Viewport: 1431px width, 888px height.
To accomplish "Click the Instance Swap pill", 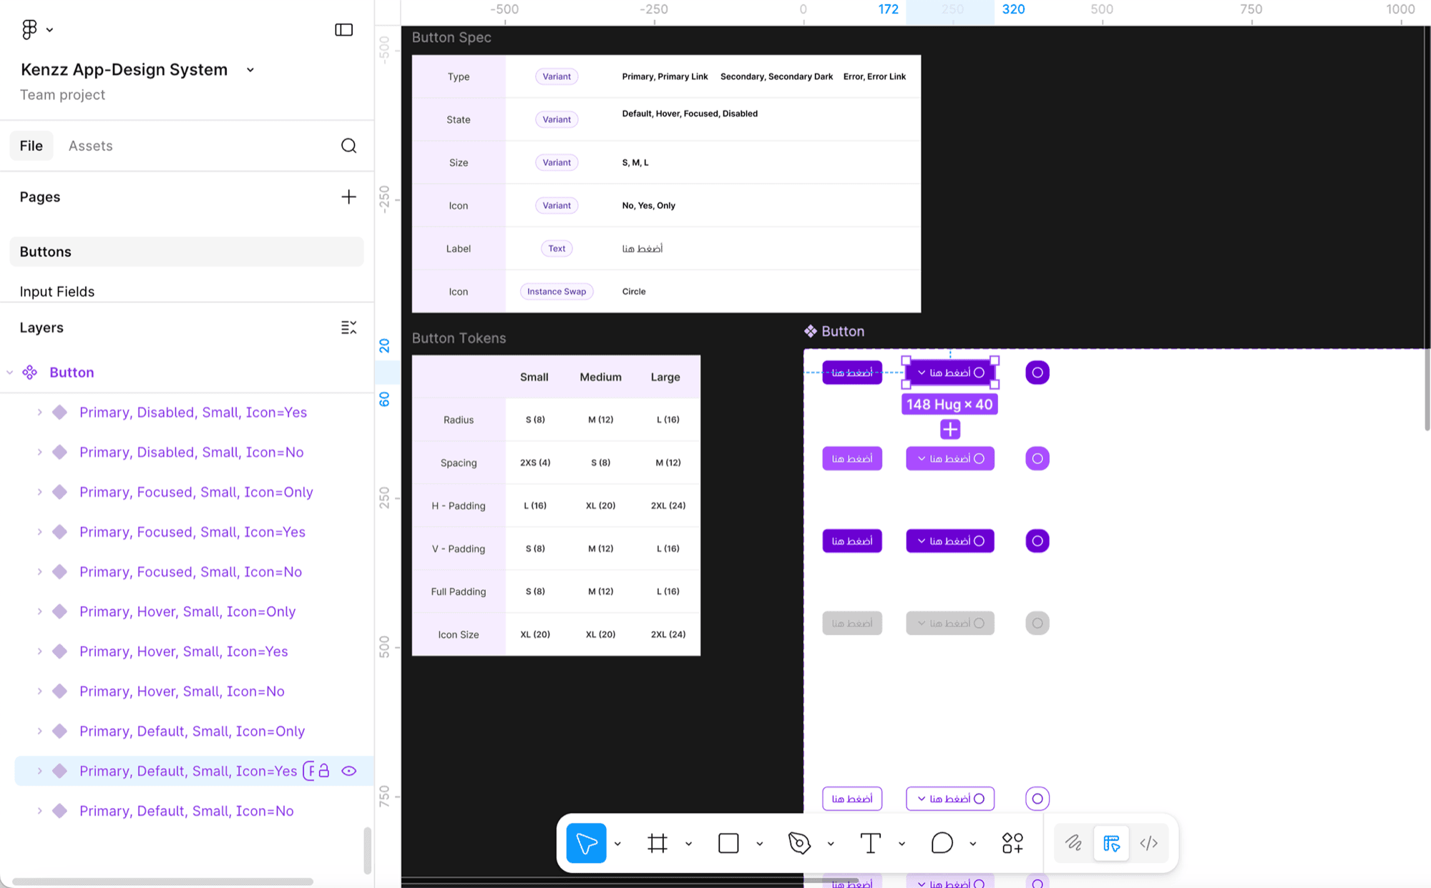I will coord(557,292).
